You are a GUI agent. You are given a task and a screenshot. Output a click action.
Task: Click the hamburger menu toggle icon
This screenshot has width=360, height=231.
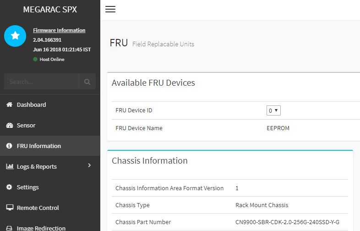(110, 9)
